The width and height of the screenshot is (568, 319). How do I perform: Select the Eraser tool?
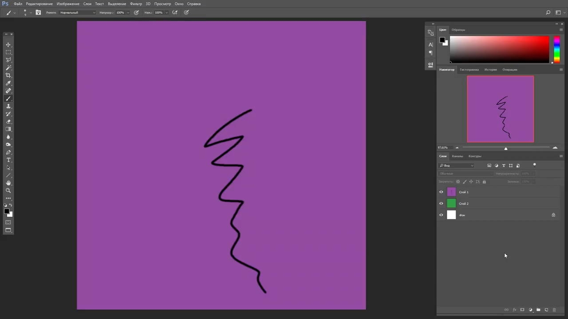[8, 121]
